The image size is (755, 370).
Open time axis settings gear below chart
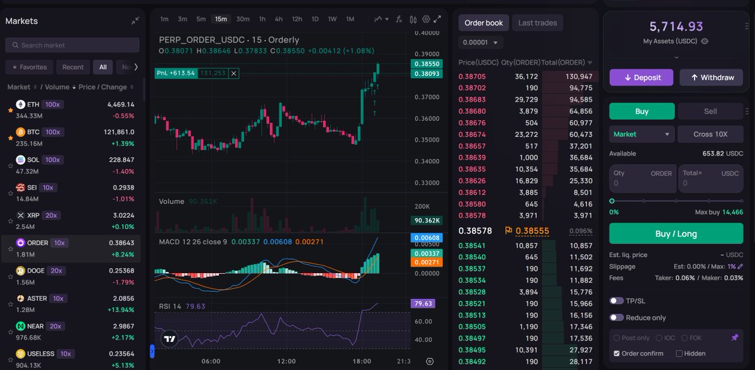430,362
